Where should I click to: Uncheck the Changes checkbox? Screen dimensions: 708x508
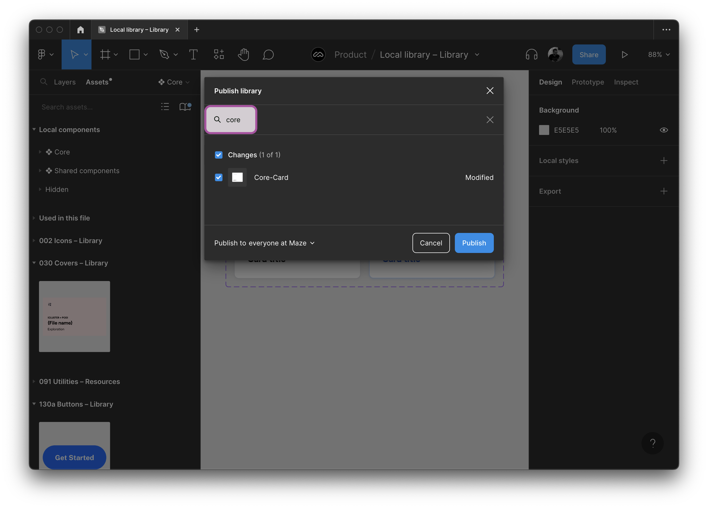[x=219, y=155]
